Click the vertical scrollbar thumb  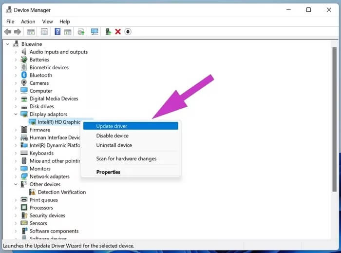335,119
